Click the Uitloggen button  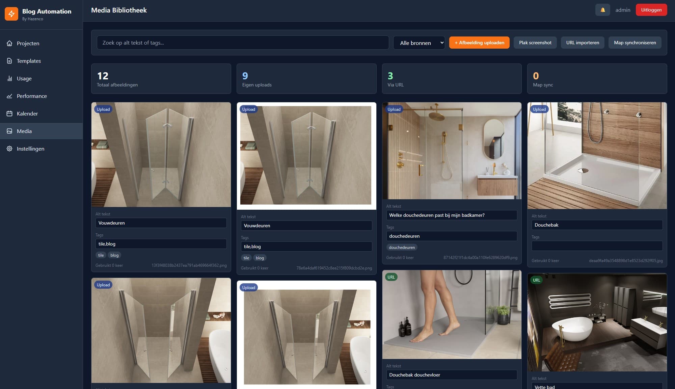[x=651, y=10]
